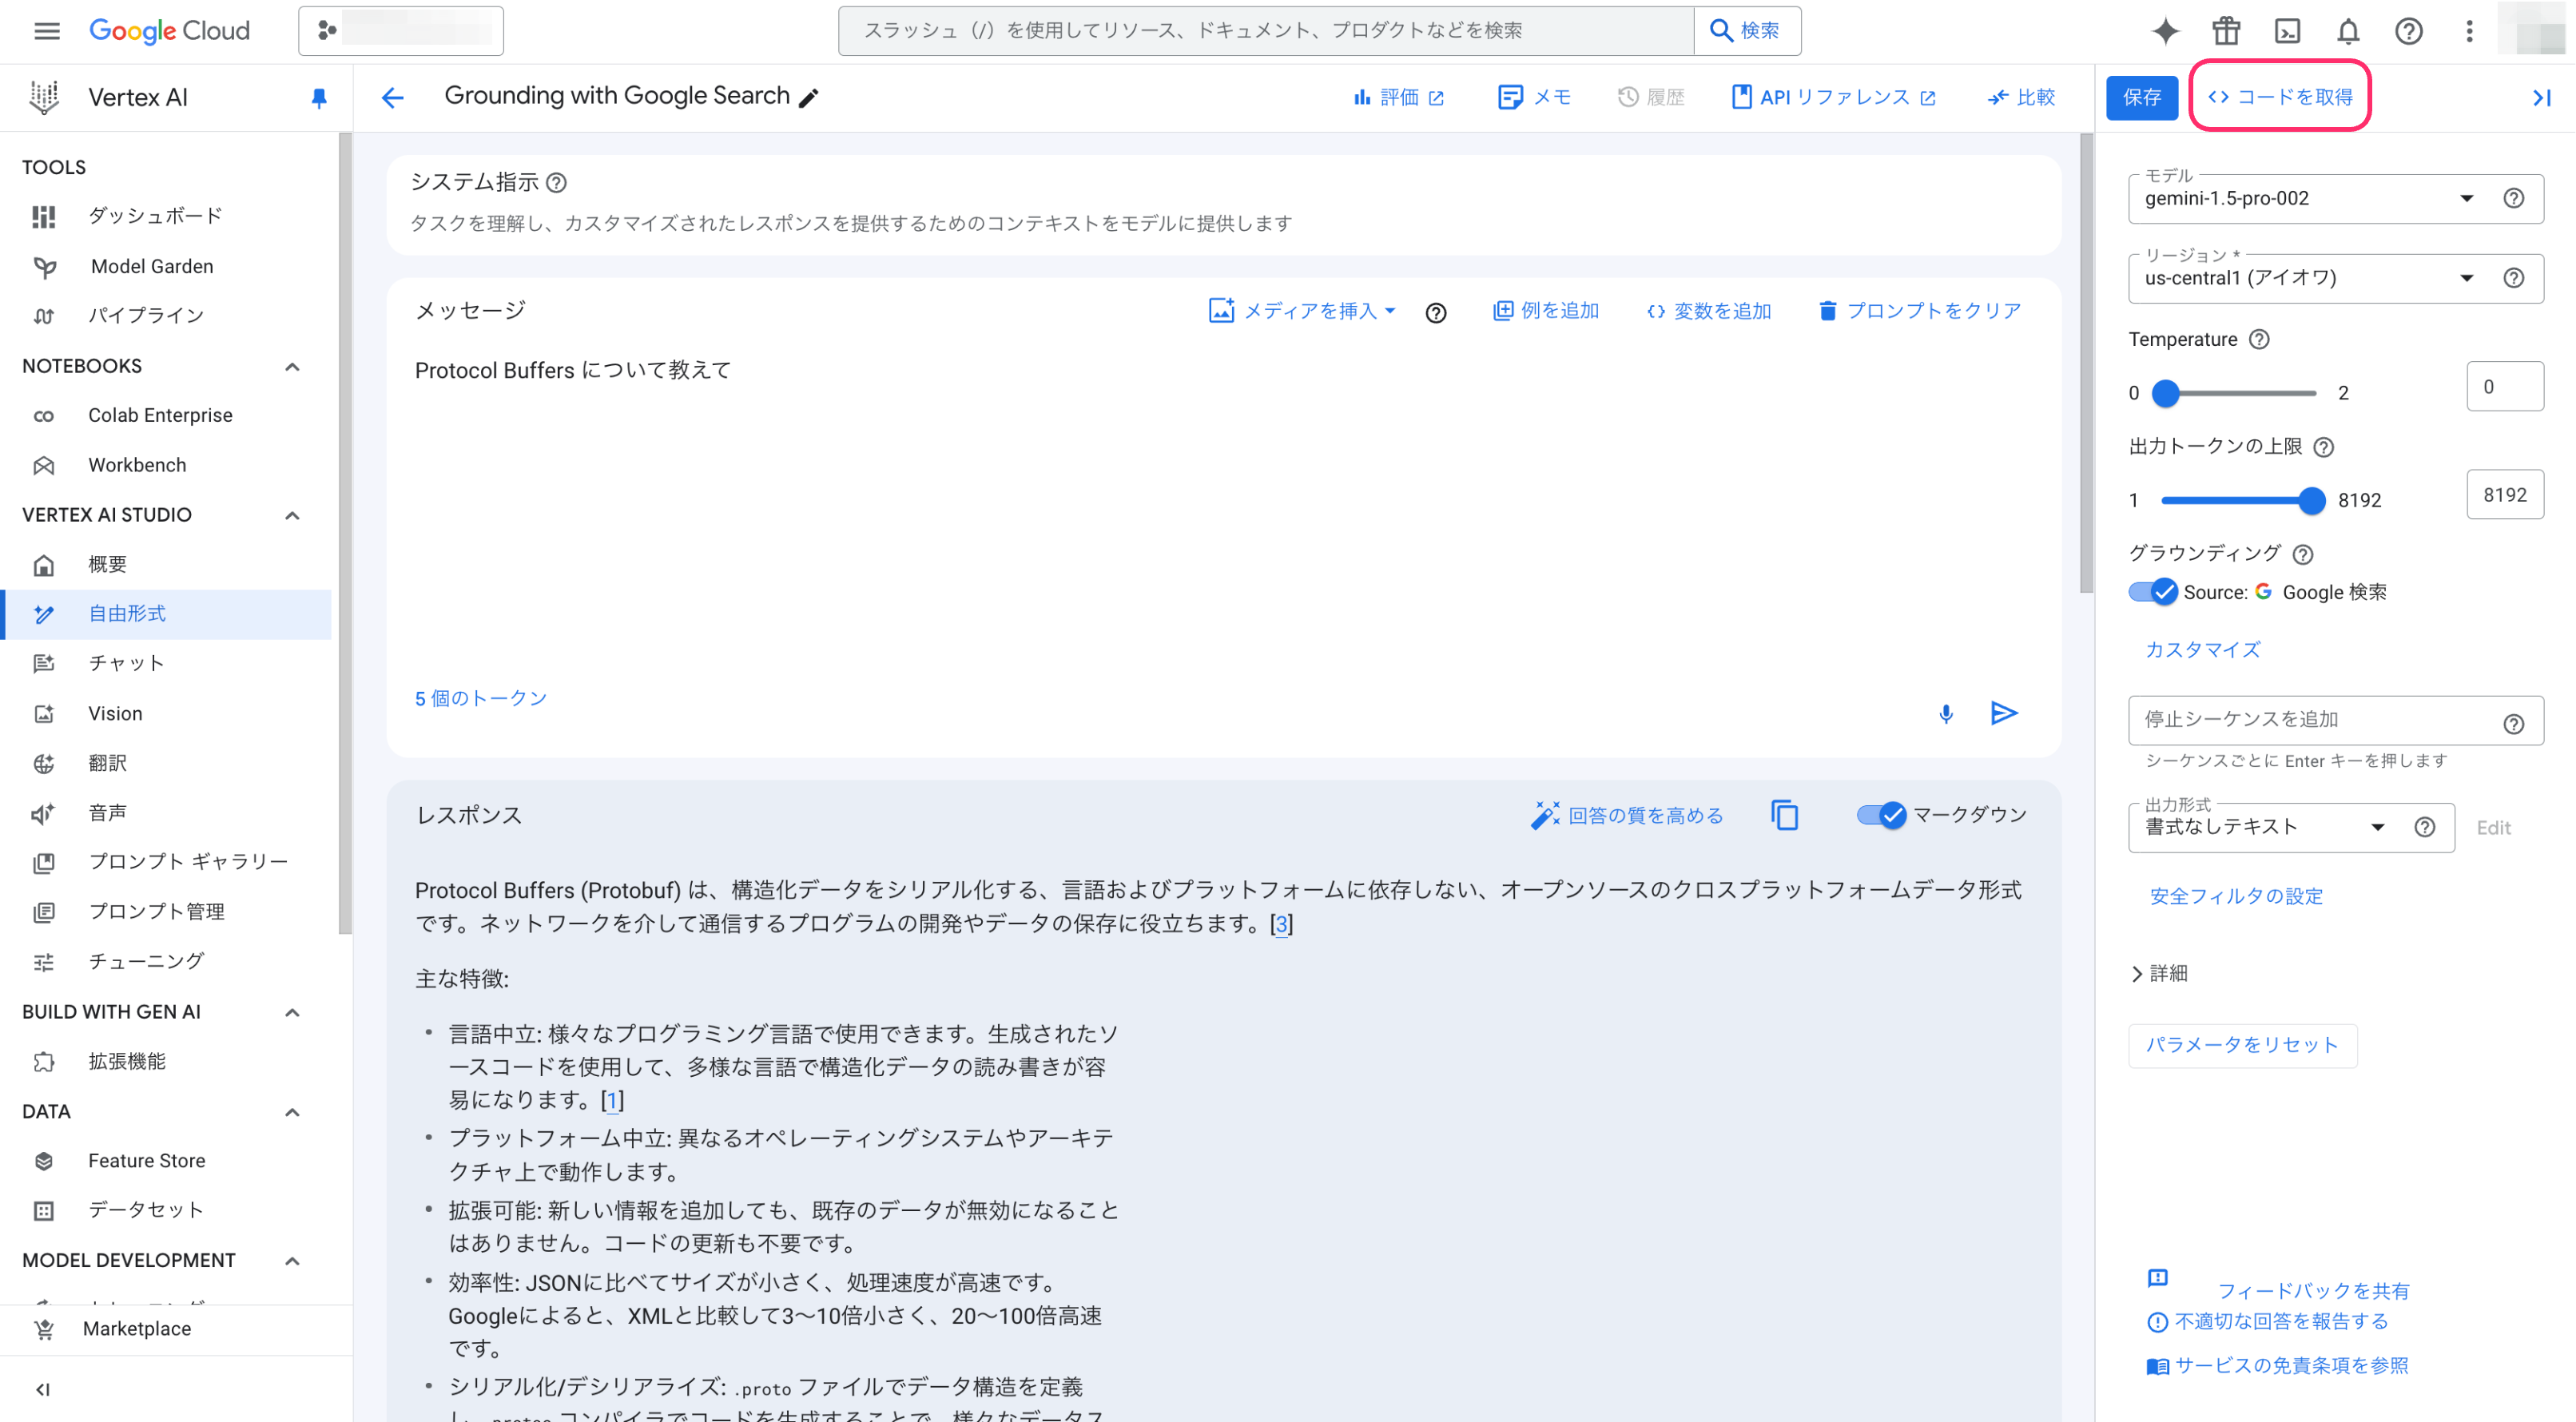The width and height of the screenshot is (2576, 1422).
Task: Turn off the Markdown toggle
Action: (1881, 815)
